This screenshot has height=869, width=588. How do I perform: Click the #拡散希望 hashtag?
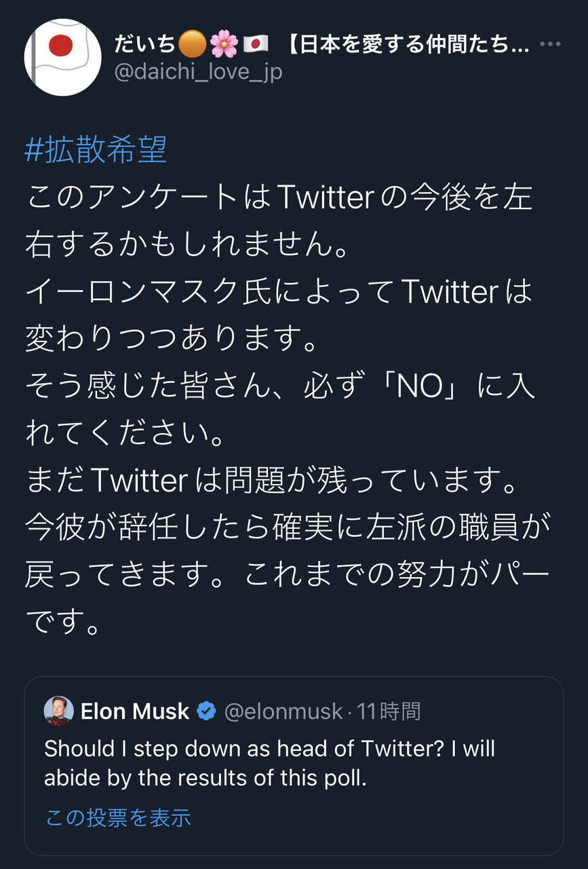pyautogui.click(x=96, y=151)
